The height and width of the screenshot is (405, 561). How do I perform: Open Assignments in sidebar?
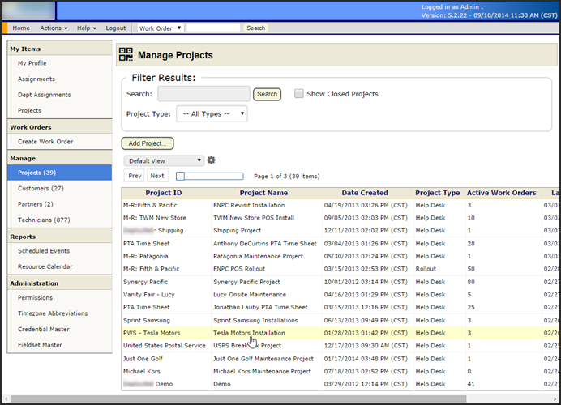[x=36, y=79]
